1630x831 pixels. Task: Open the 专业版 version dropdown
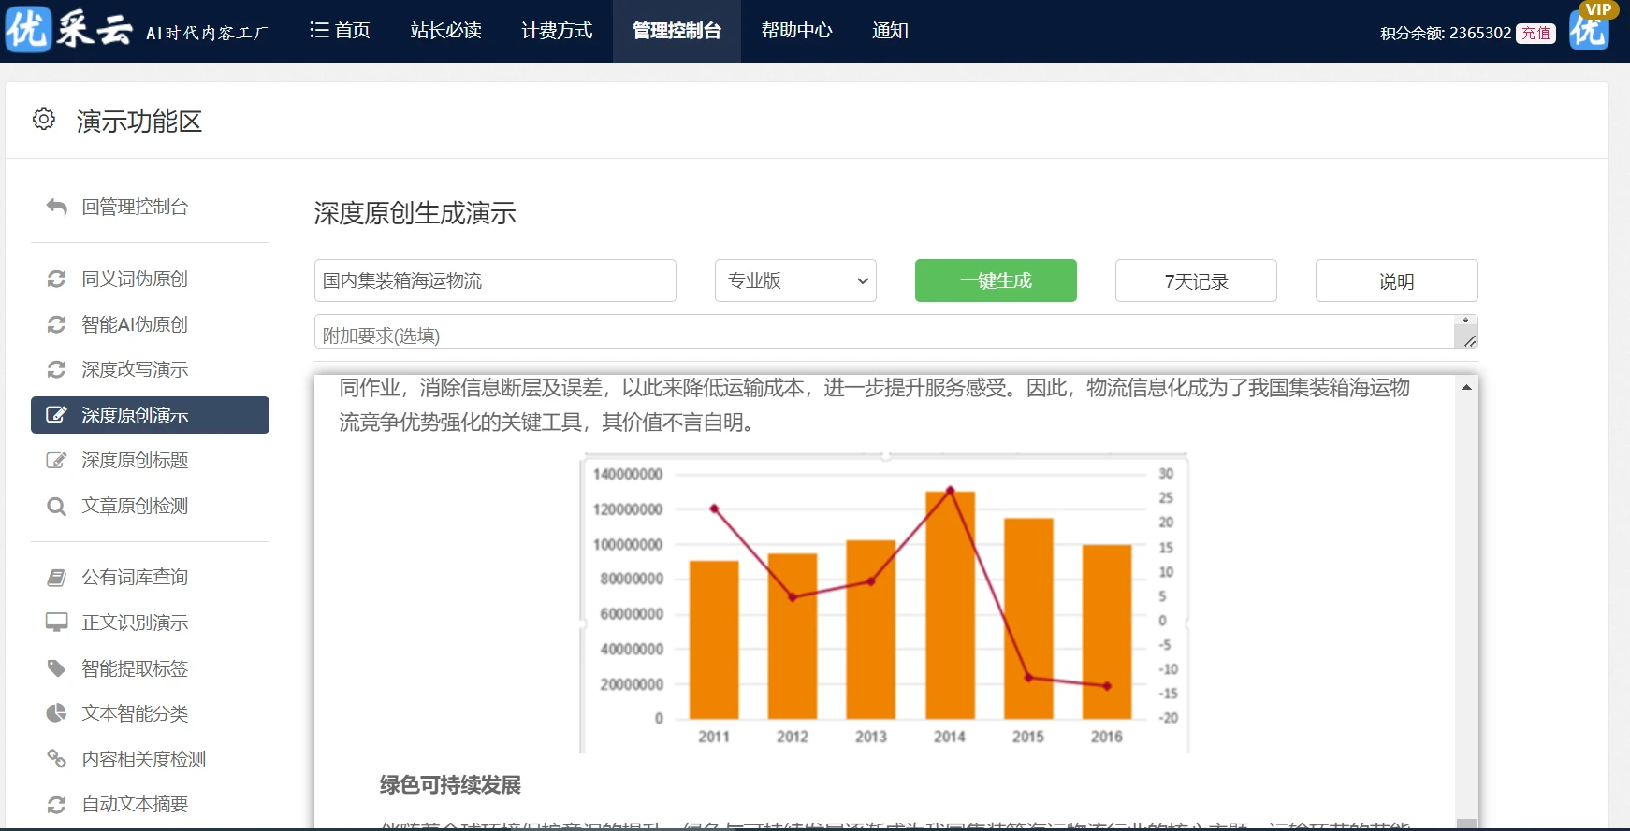pos(795,280)
